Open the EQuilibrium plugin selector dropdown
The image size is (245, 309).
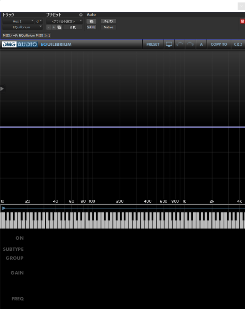point(23,27)
